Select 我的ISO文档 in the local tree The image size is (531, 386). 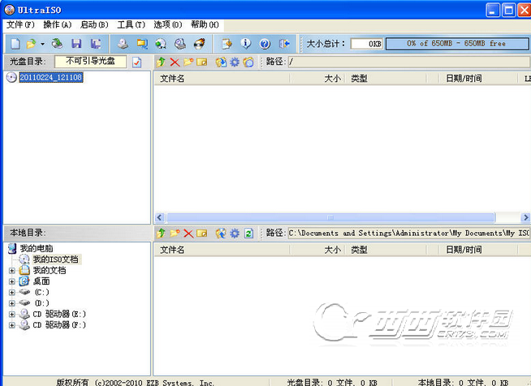pyautogui.click(x=55, y=259)
